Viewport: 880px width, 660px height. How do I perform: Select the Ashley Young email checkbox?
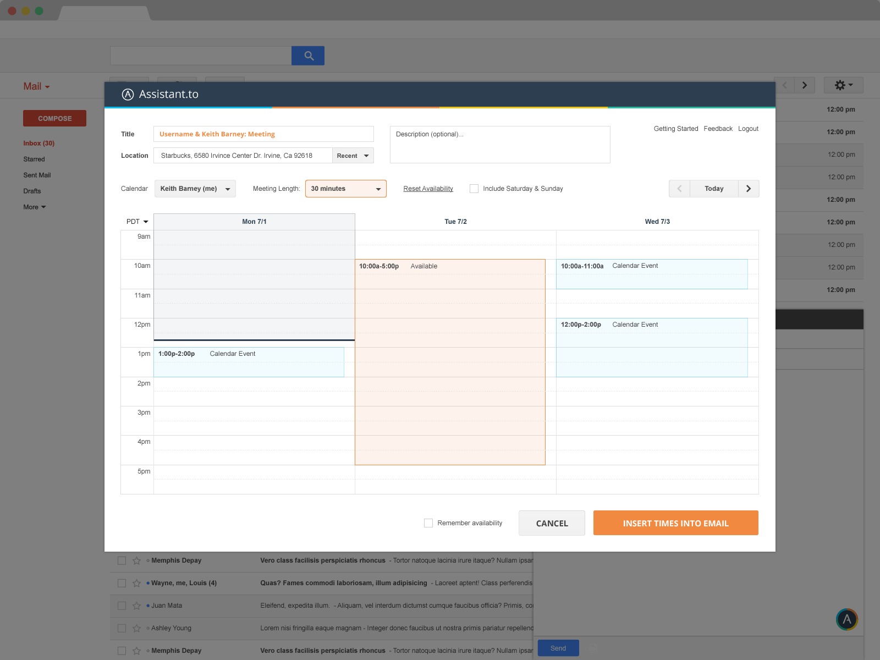pos(122,628)
